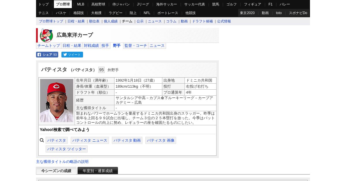Screen dimensions: 346x181
Task: Open 海外サッカー section
Action: [x=167, y=4]
